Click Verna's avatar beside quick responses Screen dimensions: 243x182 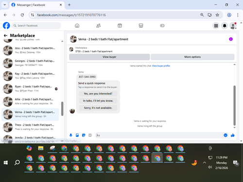coord(72,111)
